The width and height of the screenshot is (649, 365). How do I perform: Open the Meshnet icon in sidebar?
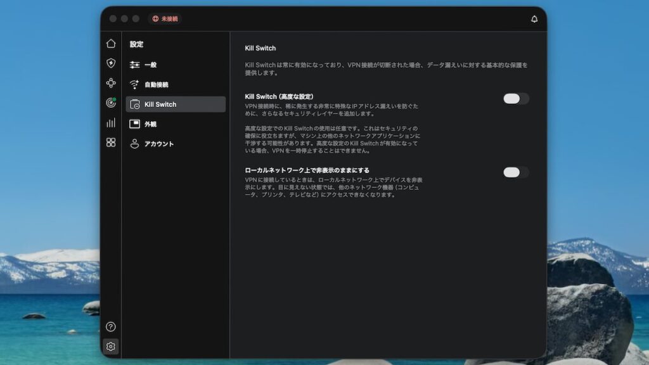111,83
